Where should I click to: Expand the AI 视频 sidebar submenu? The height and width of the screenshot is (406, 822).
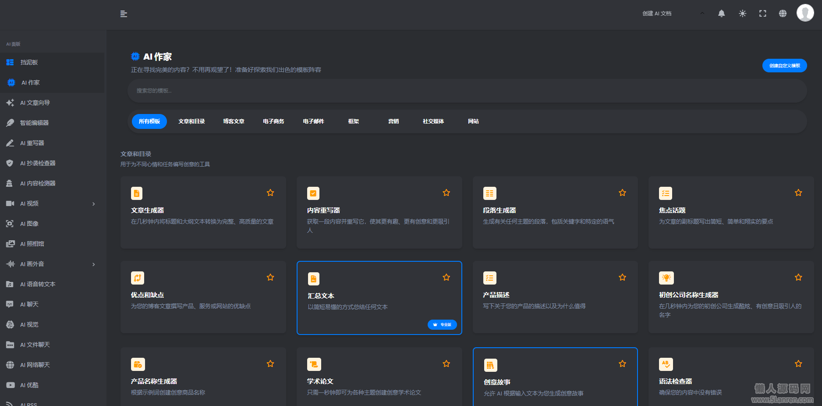pyautogui.click(x=93, y=204)
